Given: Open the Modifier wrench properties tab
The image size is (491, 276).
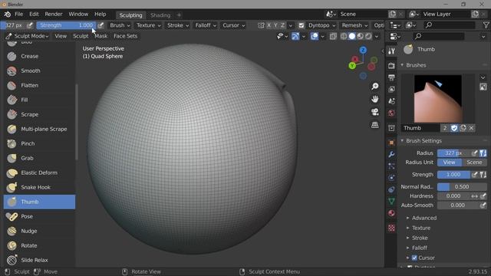Looking at the screenshot, I should 391,154.
